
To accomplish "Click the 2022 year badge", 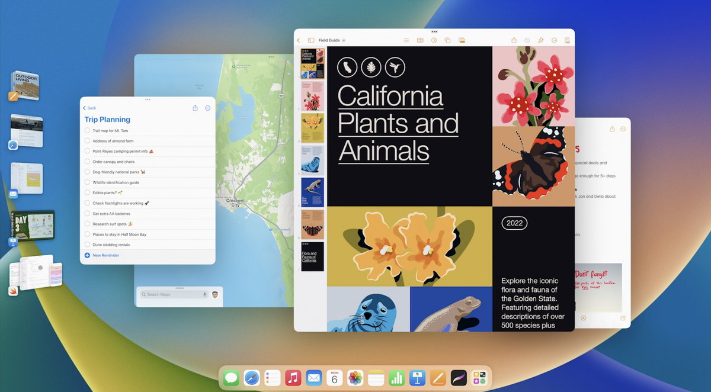I will (514, 223).
